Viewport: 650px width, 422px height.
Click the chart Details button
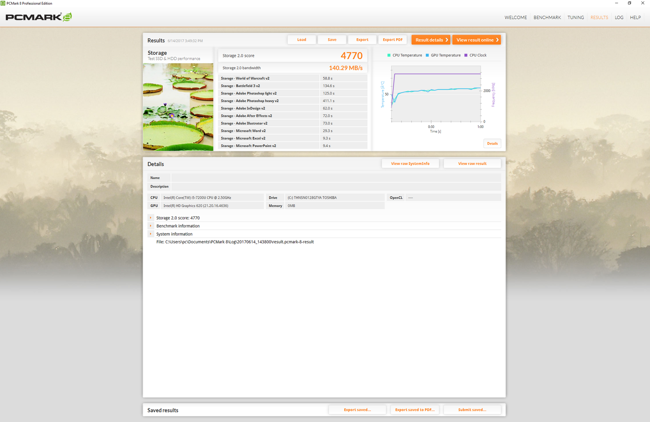(x=492, y=143)
